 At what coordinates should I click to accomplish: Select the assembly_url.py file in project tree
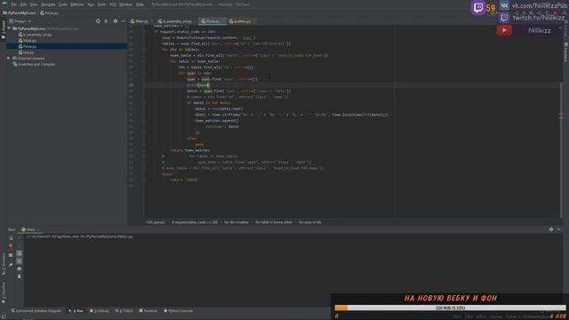point(36,35)
